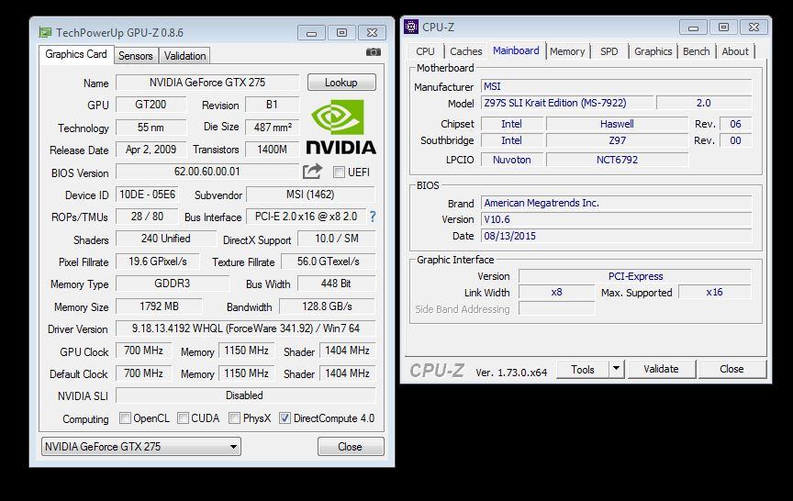This screenshot has height=501, width=793.
Task: Click the Subvendor value MSI (1462)
Action: pyautogui.click(x=310, y=195)
